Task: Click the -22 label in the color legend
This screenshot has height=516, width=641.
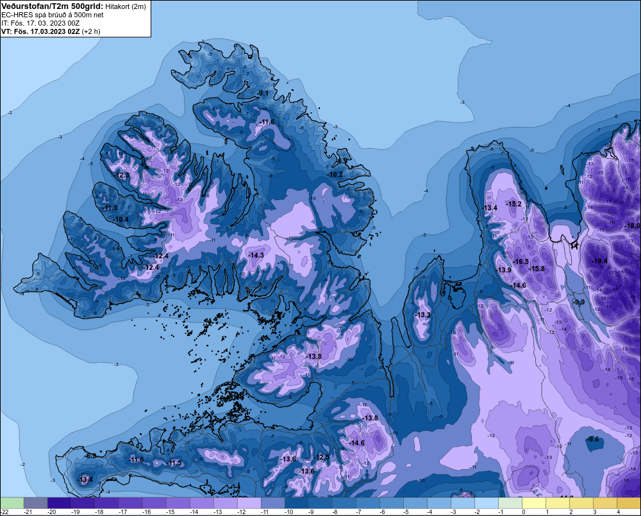Action: pos(4,512)
